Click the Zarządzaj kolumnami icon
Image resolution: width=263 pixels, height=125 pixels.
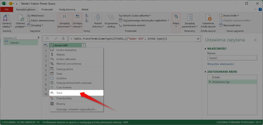pyautogui.click(x=64, y=18)
